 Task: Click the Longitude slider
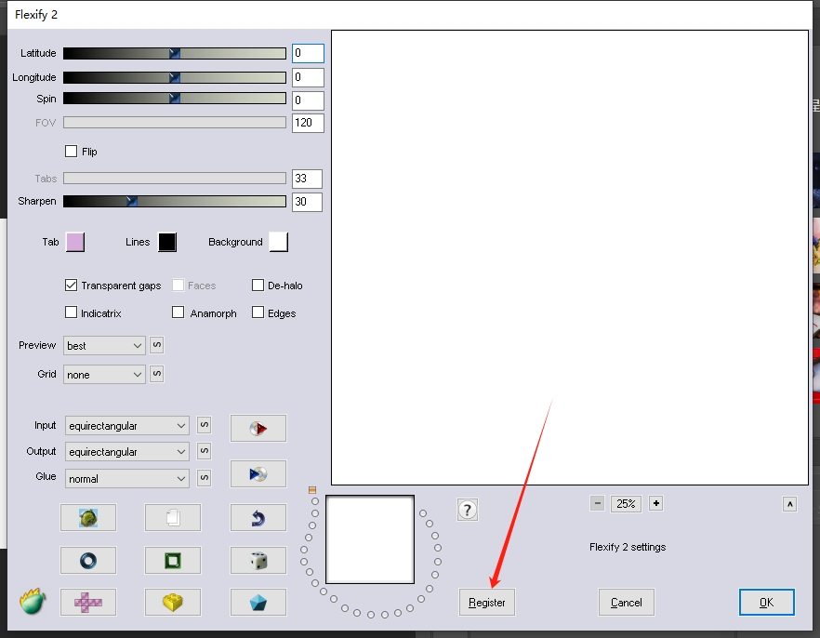pos(175,77)
